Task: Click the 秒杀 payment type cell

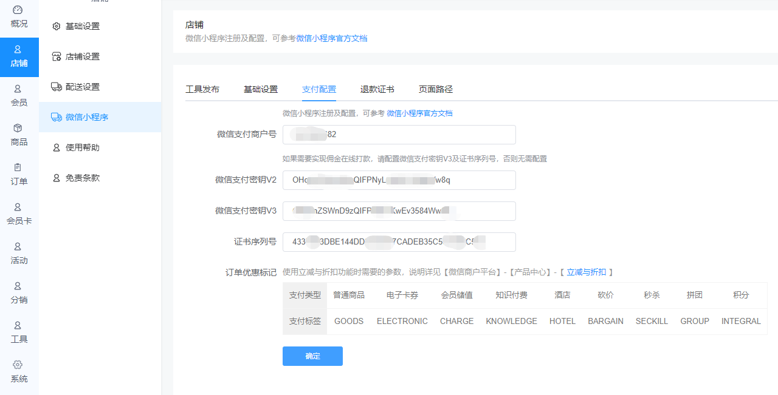Action: [x=652, y=295]
